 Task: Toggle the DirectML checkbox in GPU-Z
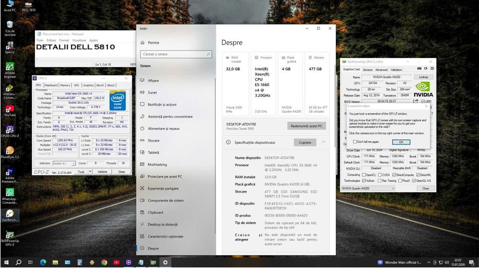(x=418, y=175)
